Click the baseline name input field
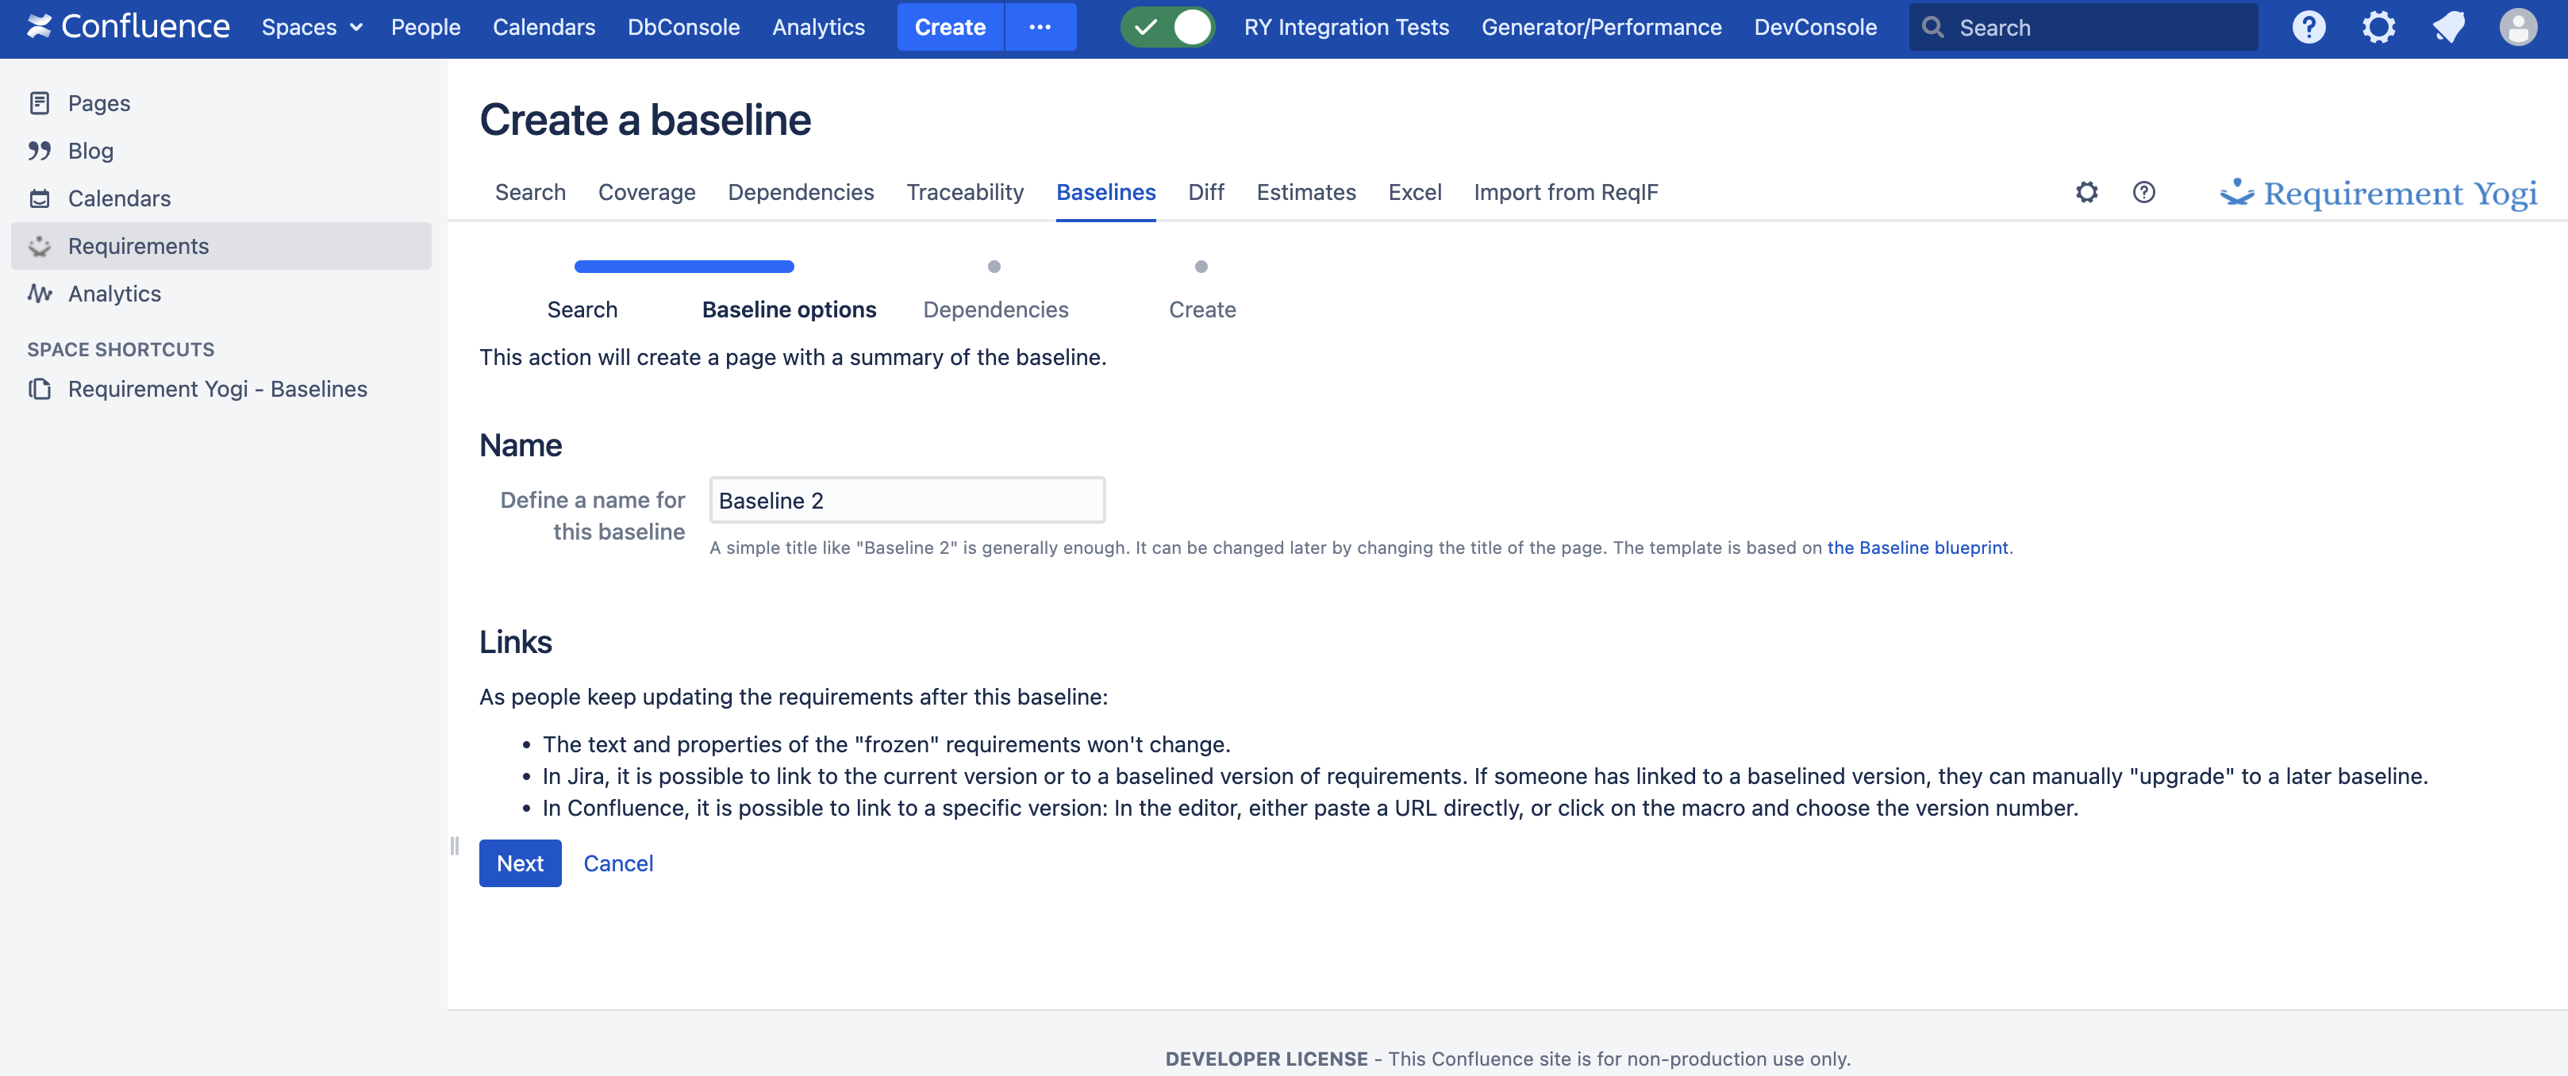The image size is (2568, 1076). click(906, 500)
